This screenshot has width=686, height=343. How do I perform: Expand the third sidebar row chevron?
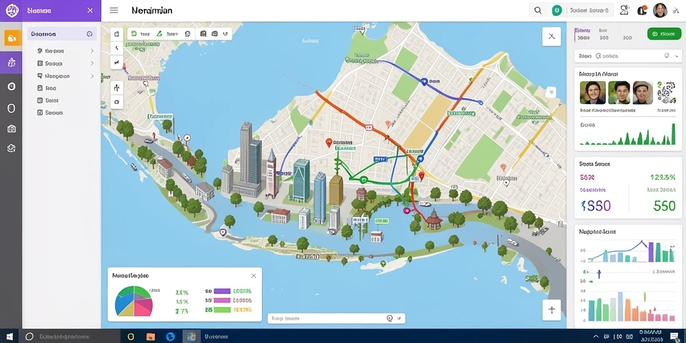(92, 76)
